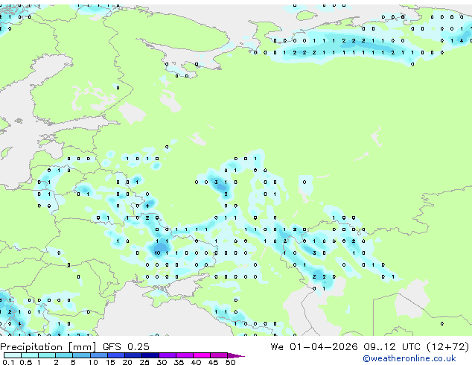Image resolution: width=472 pixels, height=365 pixels.
Task: Click the legend swatch for 20–25 mm
Action: [133, 355]
